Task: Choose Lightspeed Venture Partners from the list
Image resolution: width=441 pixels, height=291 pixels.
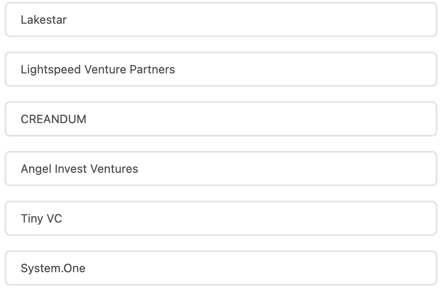Action: 220,69
